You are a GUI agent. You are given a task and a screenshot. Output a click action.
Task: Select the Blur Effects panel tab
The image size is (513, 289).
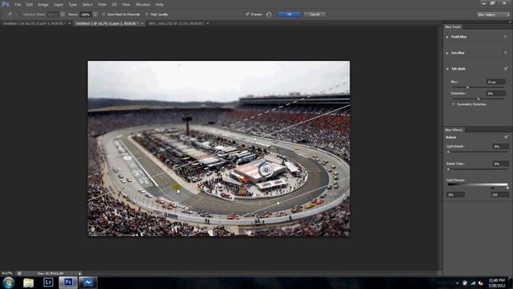454,130
